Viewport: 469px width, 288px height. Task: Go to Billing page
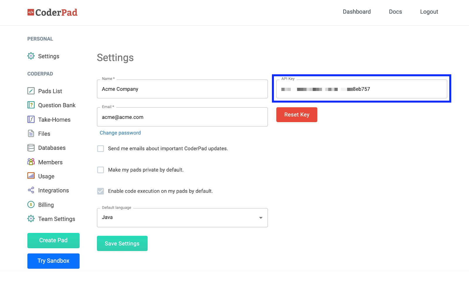[46, 205]
